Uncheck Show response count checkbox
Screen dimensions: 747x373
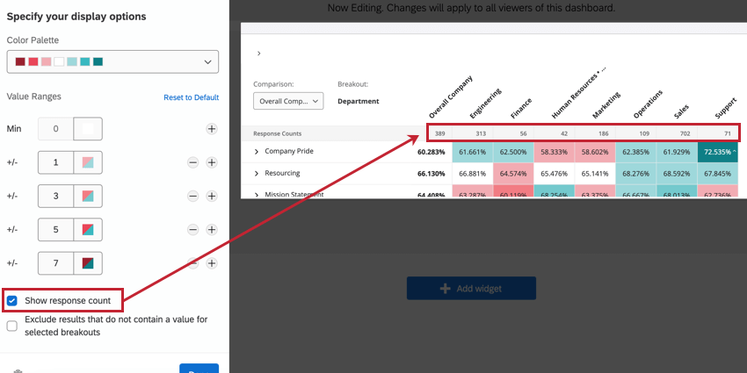coord(12,301)
